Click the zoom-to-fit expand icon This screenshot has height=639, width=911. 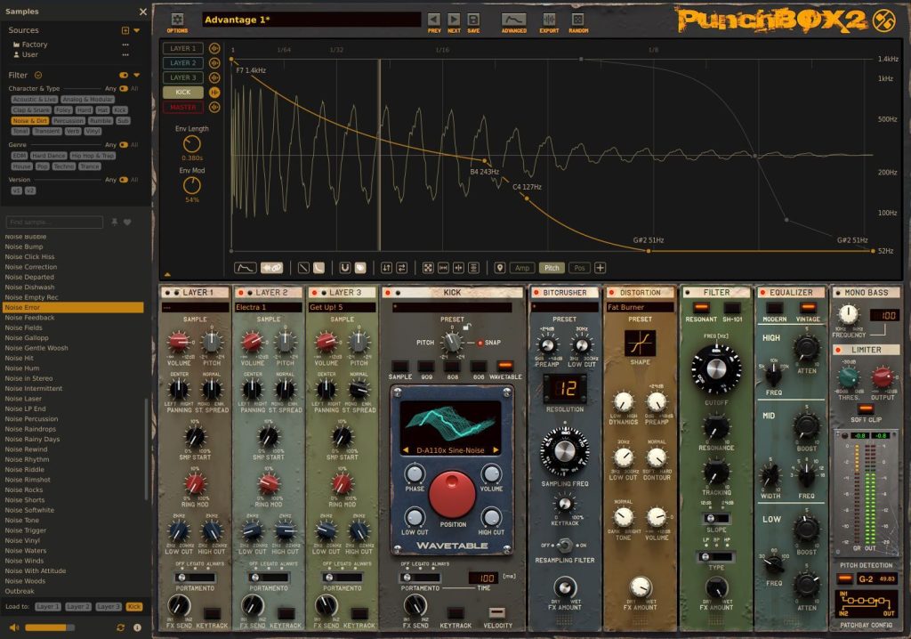point(428,268)
